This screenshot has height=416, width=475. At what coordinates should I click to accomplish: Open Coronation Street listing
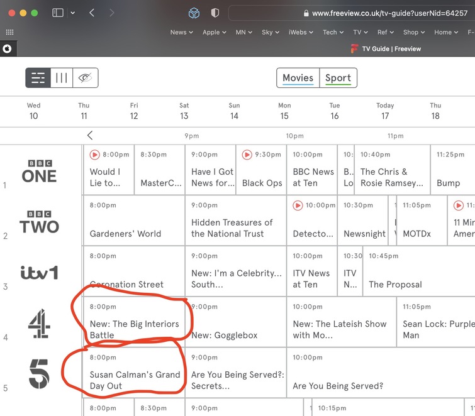tap(134, 271)
